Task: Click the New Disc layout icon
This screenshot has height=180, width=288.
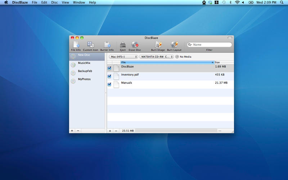Action: [73, 57]
